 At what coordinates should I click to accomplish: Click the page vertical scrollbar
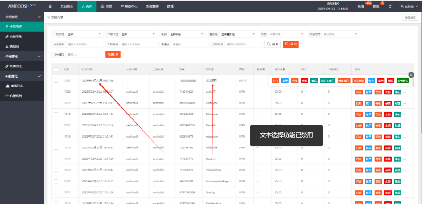(x=421, y=73)
